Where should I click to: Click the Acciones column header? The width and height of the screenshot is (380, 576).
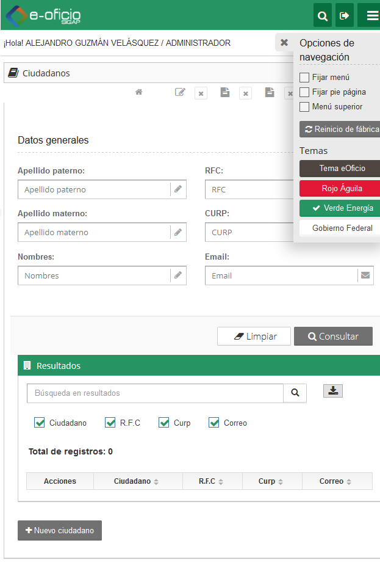(60, 481)
